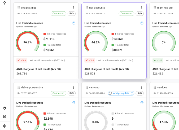Click the Analysing data status on seo-amp
The width and height of the screenshot is (179, 130).
pos(121,93)
